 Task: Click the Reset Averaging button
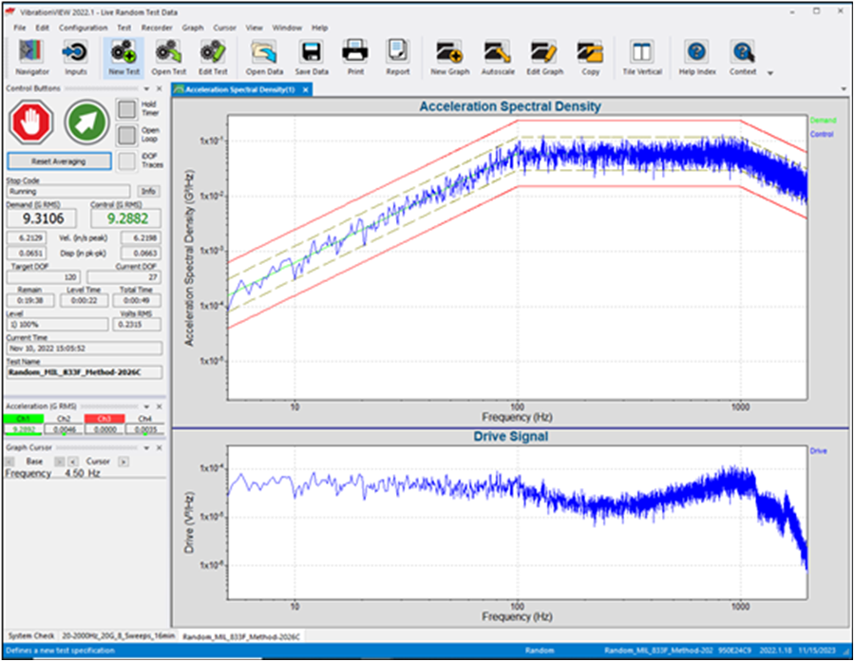point(59,161)
